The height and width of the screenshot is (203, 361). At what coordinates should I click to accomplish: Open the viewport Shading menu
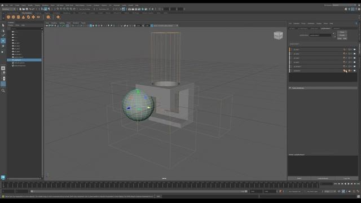[54, 23]
